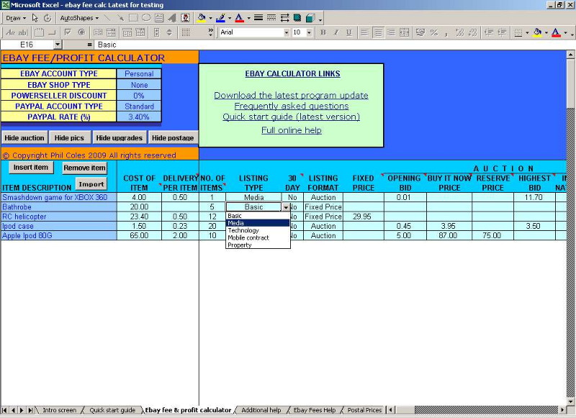Click the Bathrobe listing type dropdown arrow
Viewport: 576px width, 418px height.
pyautogui.click(x=285, y=207)
